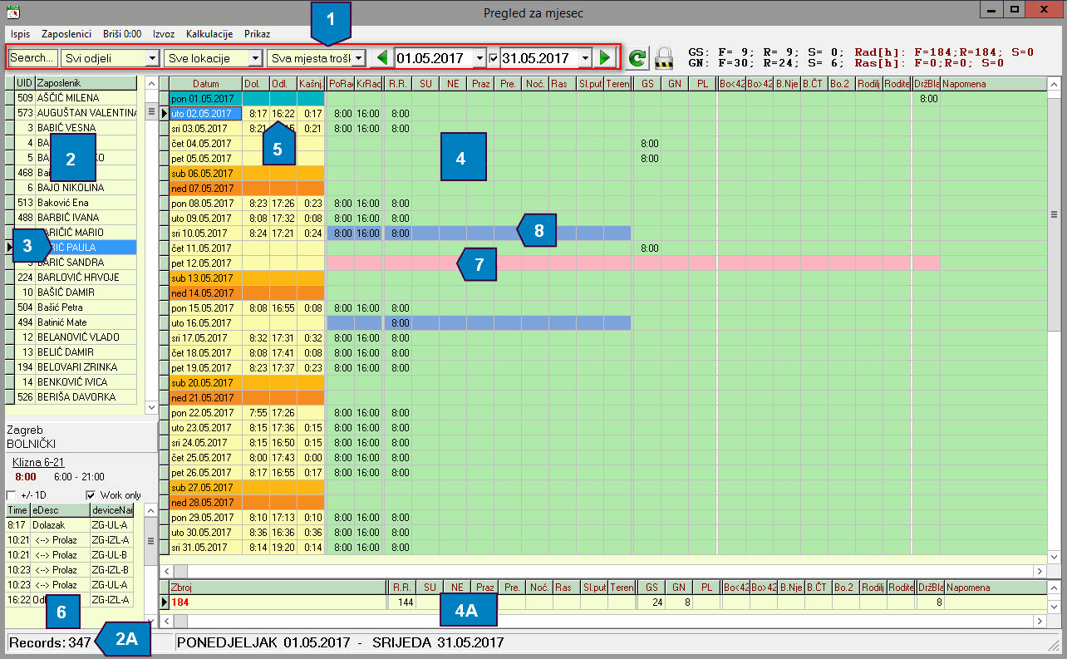
Task: Select the uto 16.05.2017 date row
Action: tap(205, 322)
